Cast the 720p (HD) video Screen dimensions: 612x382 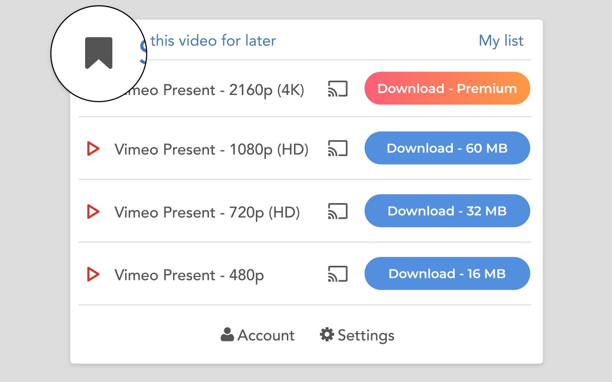(x=338, y=211)
